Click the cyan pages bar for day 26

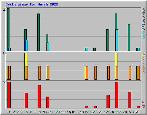point(117,40)
